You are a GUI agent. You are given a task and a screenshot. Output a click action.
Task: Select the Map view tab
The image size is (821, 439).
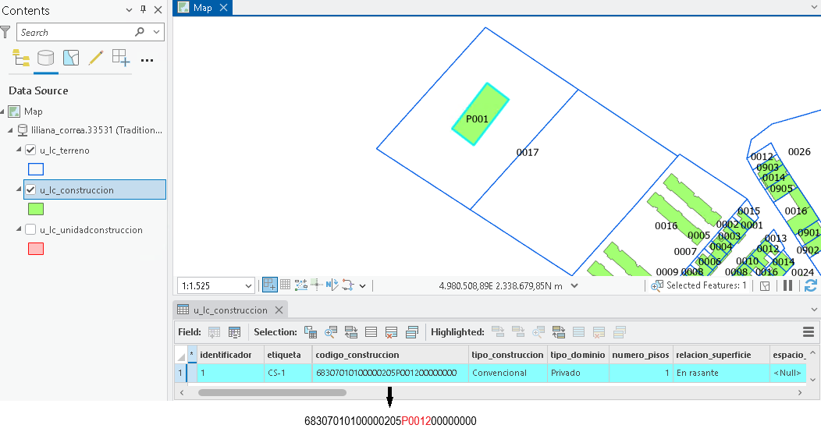click(x=202, y=7)
